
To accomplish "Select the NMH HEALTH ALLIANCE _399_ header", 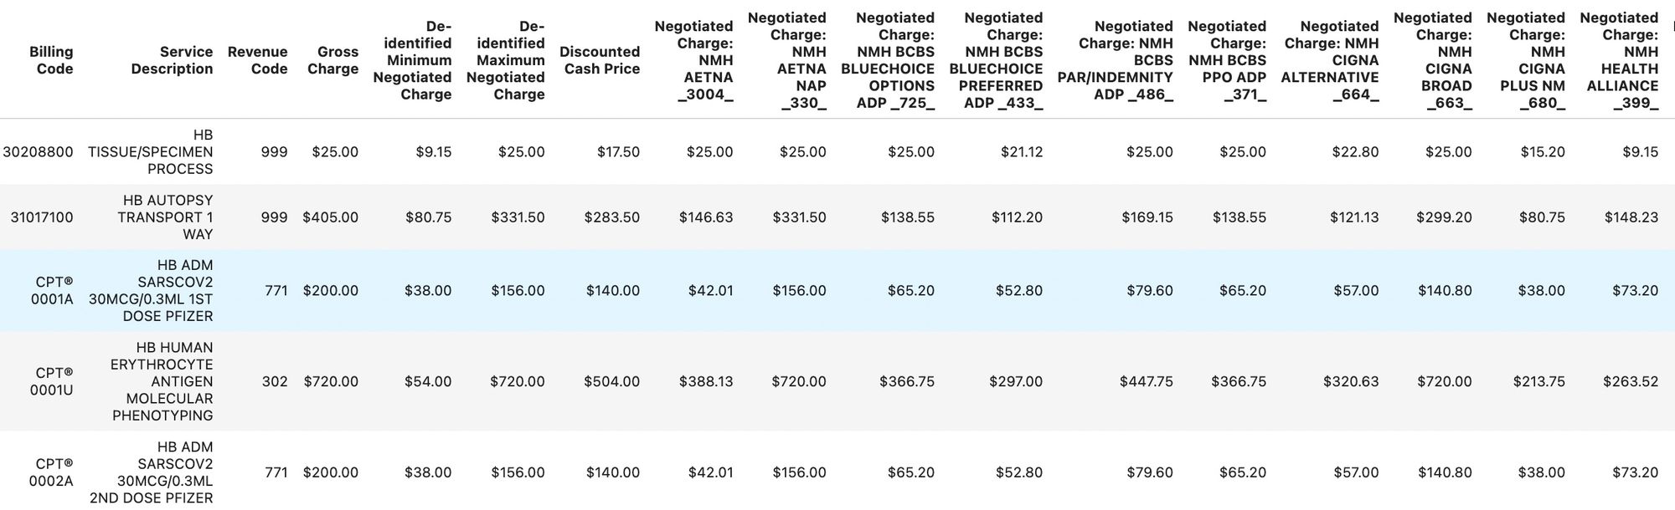I will (x=1621, y=60).
